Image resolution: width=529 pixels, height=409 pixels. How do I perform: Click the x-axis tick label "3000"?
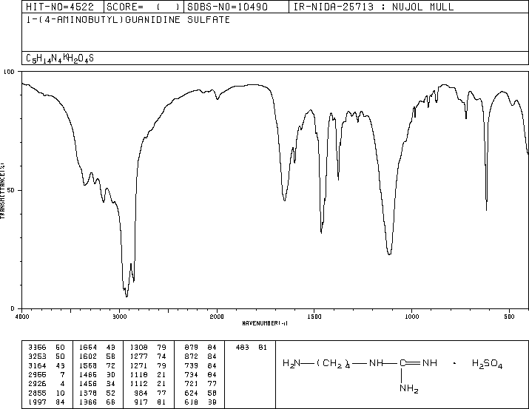(x=119, y=317)
